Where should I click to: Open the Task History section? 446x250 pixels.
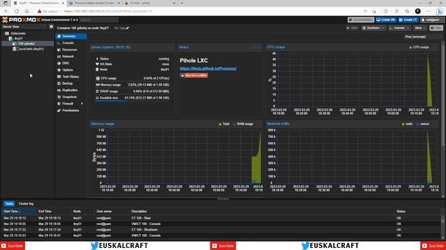pyautogui.click(x=70, y=77)
